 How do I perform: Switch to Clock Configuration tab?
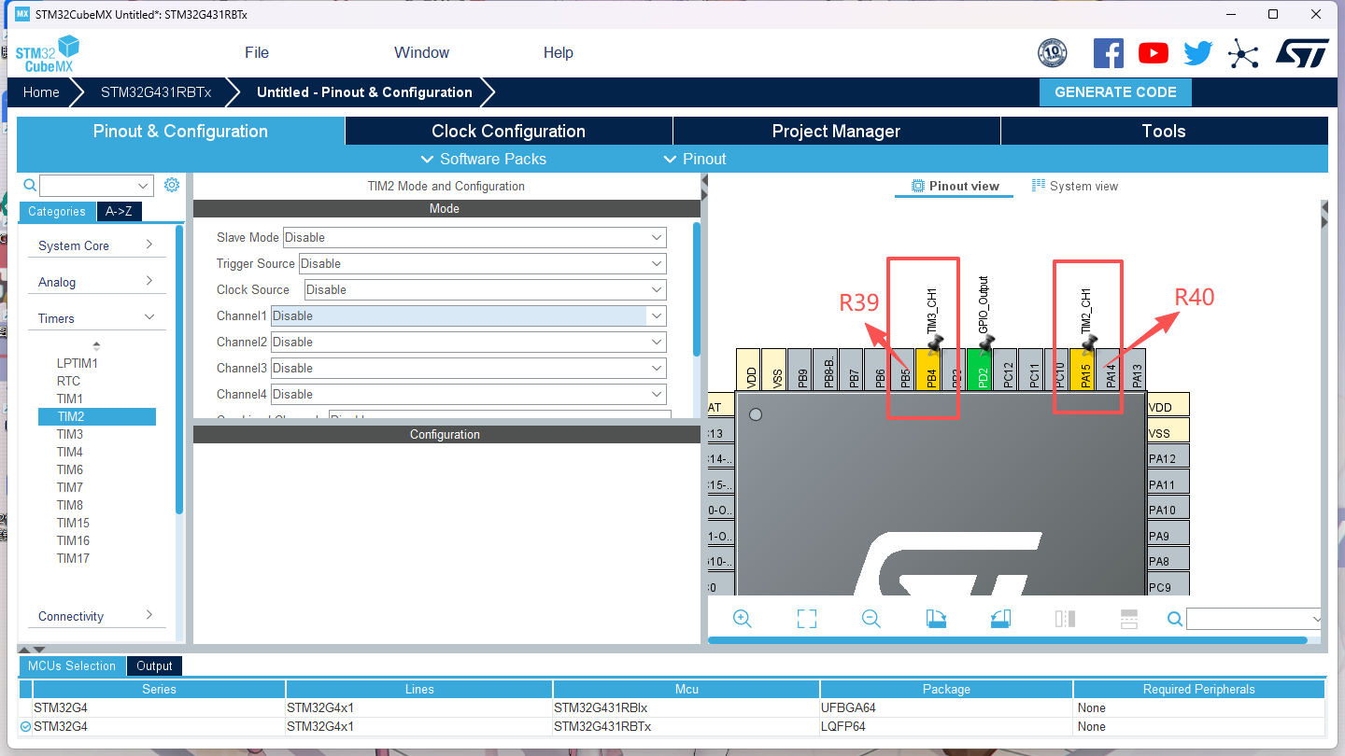coord(508,131)
